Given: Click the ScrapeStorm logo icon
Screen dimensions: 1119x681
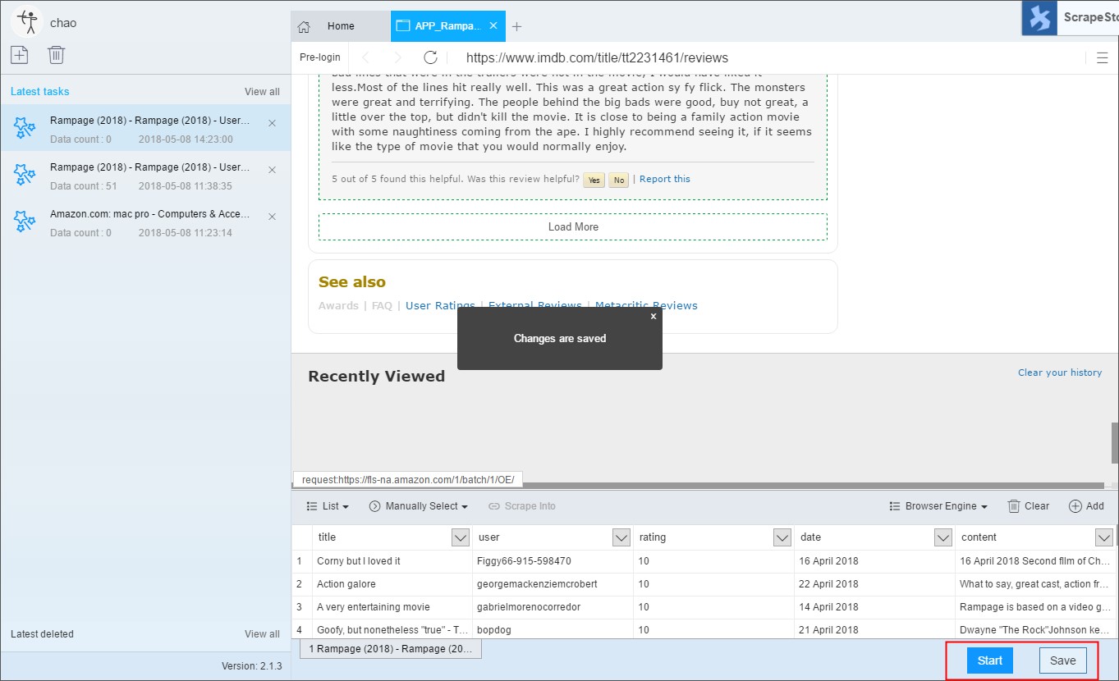Looking at the screenshot, I should [x=1039, y=18].
